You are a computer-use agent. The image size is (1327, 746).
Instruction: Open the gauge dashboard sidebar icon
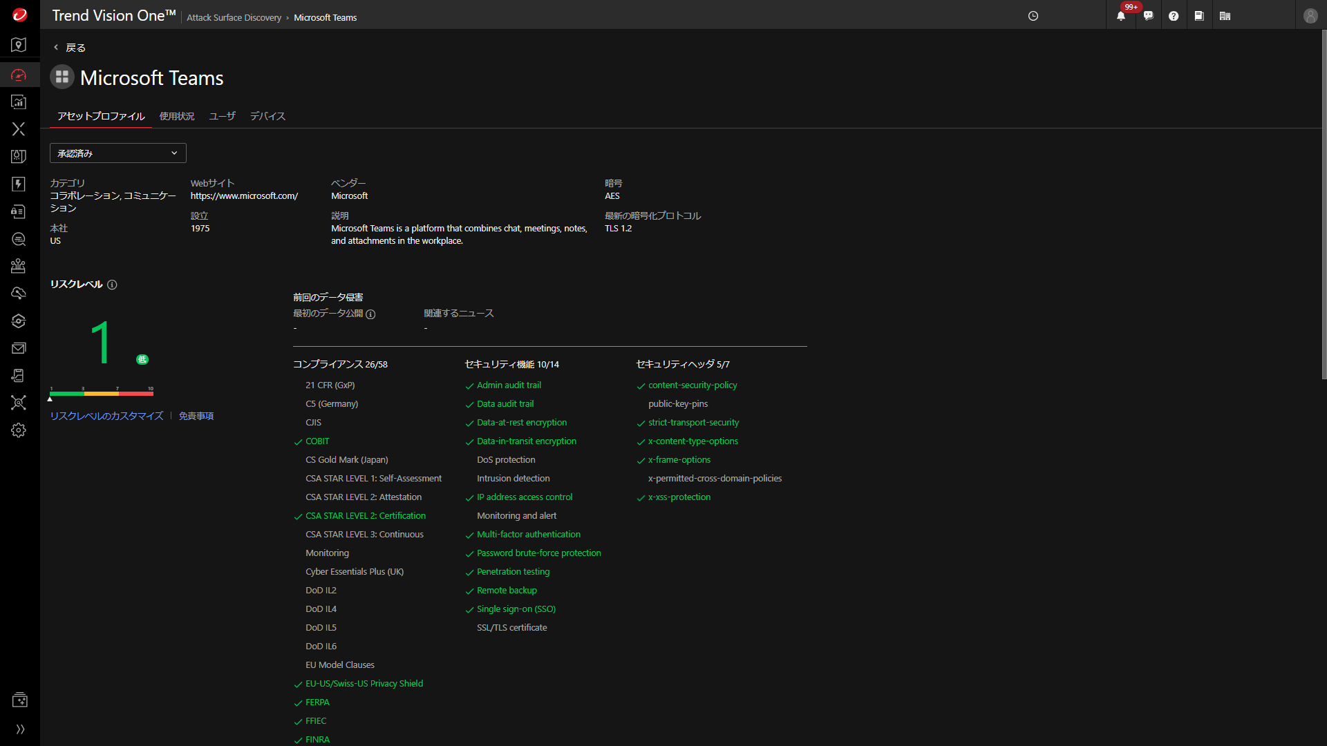tap(19, 75)
